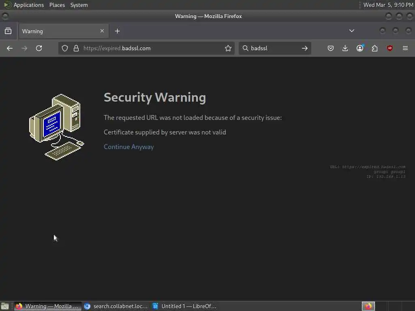This screenshot has height=311, width=415.
Task: Bookmark this page with the star
Action: tap(228, 49)
